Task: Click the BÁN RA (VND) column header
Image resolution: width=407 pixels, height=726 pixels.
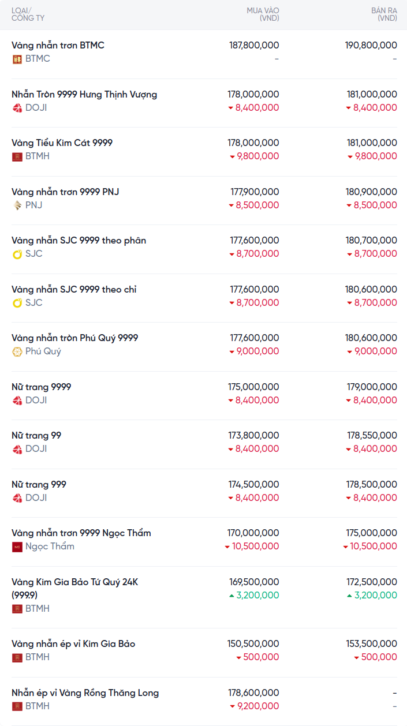Action: 384,14
